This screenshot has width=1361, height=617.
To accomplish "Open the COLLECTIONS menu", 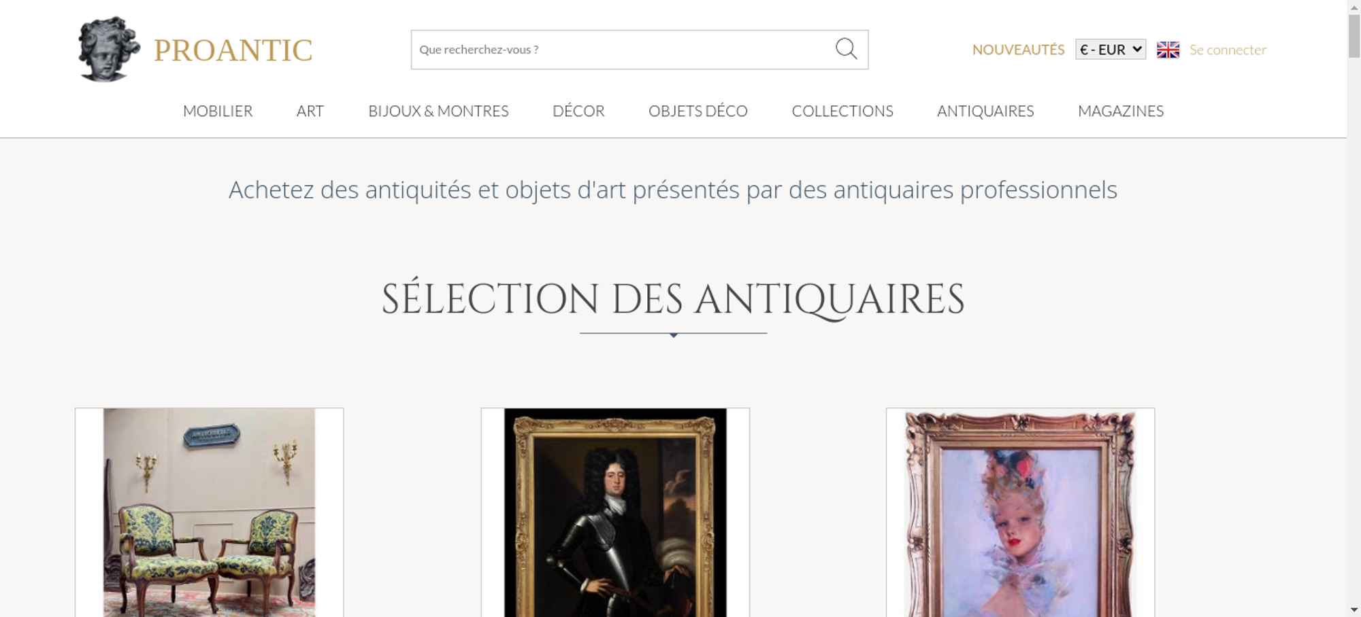I will coord(842,111).
